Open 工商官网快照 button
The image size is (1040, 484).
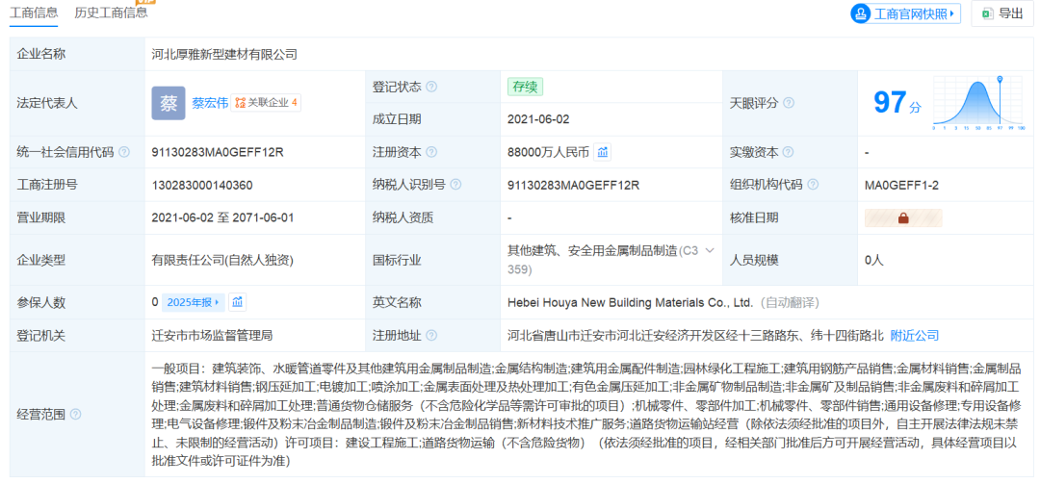click(x=906, y=13)
